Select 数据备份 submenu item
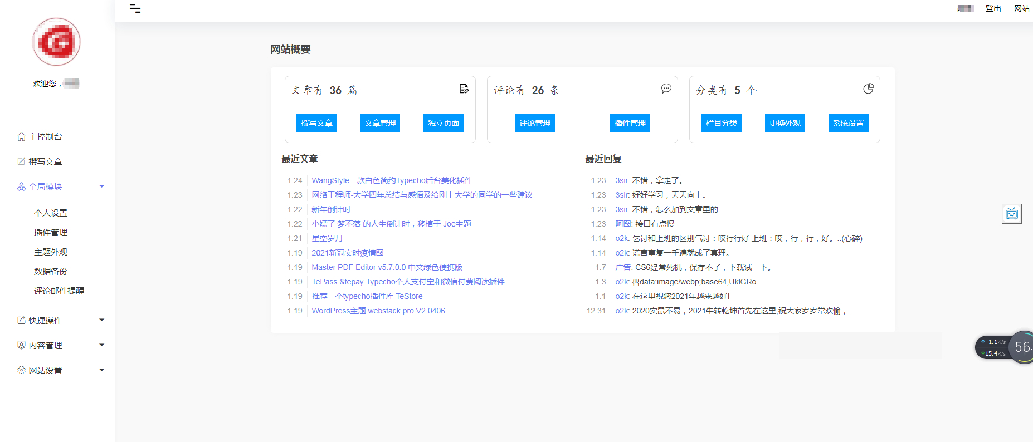Viewport: 1033px width, 442px height. (x=51, y=271)
